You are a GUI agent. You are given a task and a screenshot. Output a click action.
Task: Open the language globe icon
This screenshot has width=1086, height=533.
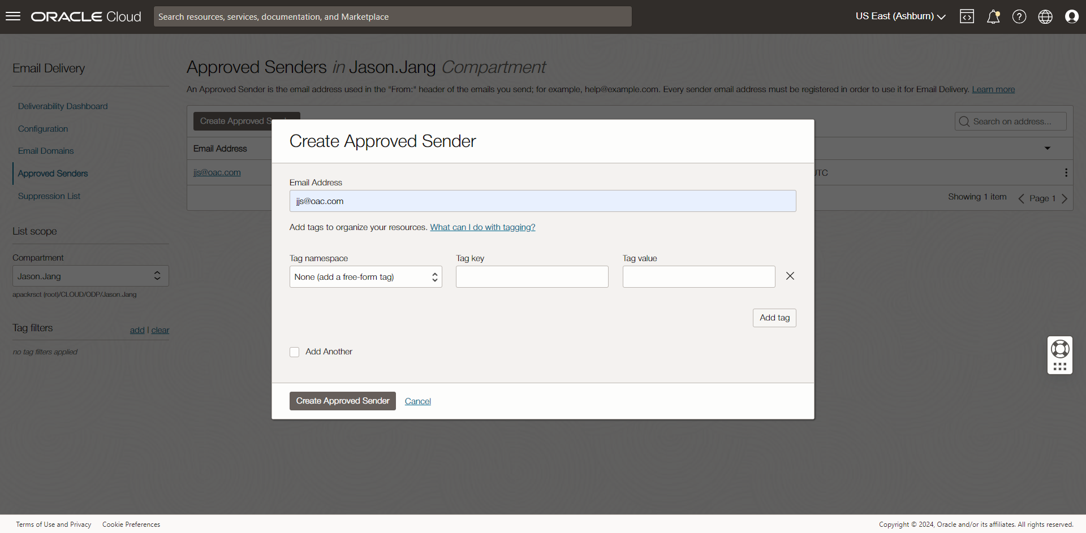click(1045, 16)
